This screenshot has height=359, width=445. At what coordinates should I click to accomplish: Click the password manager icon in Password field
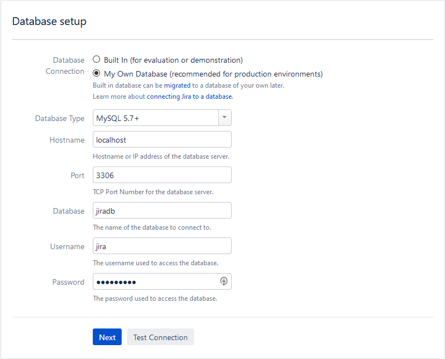tap(223, 281)
